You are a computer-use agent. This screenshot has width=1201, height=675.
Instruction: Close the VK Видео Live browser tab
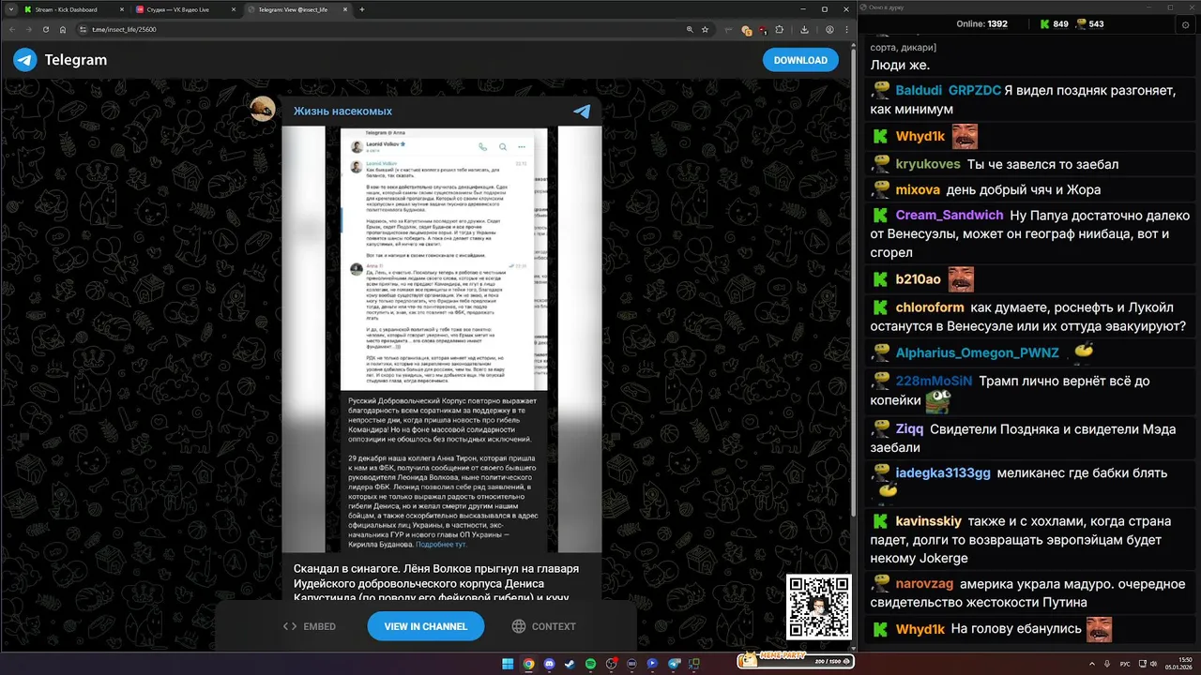coord(232,9)
